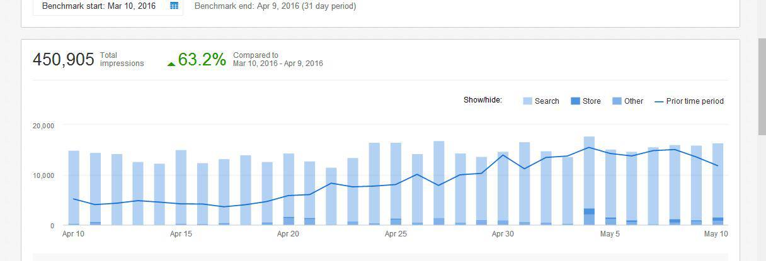The image size is (766, 261).
Task: Click the bar above Apr 30 label
Action: click(503, 189)
